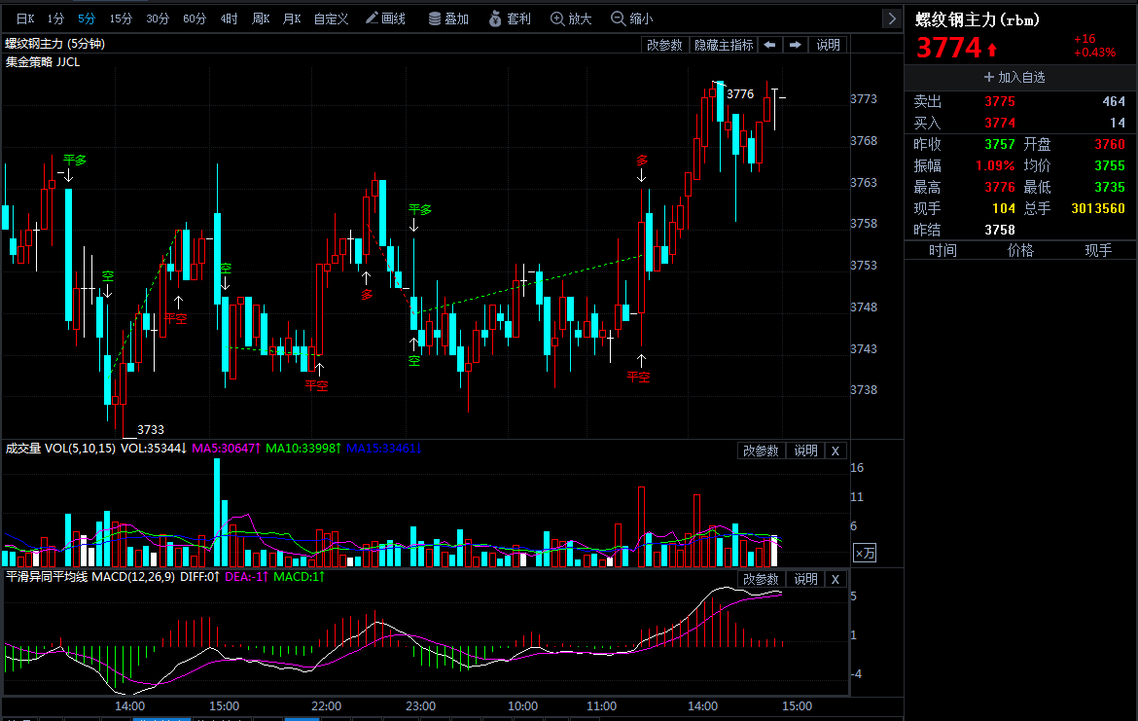Click the 集金策略 JJCL indicator label

(x=43, y=62)
